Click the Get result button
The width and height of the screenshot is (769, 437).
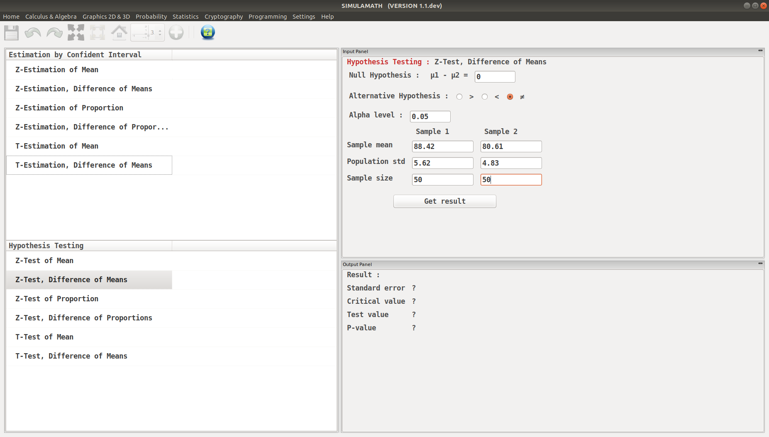(445, 201)
